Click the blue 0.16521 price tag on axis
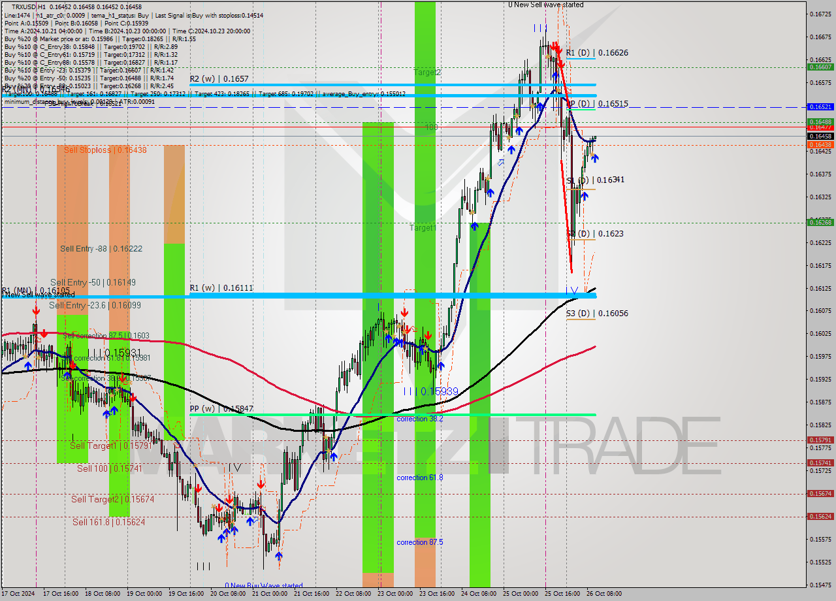 pos(820,106)
